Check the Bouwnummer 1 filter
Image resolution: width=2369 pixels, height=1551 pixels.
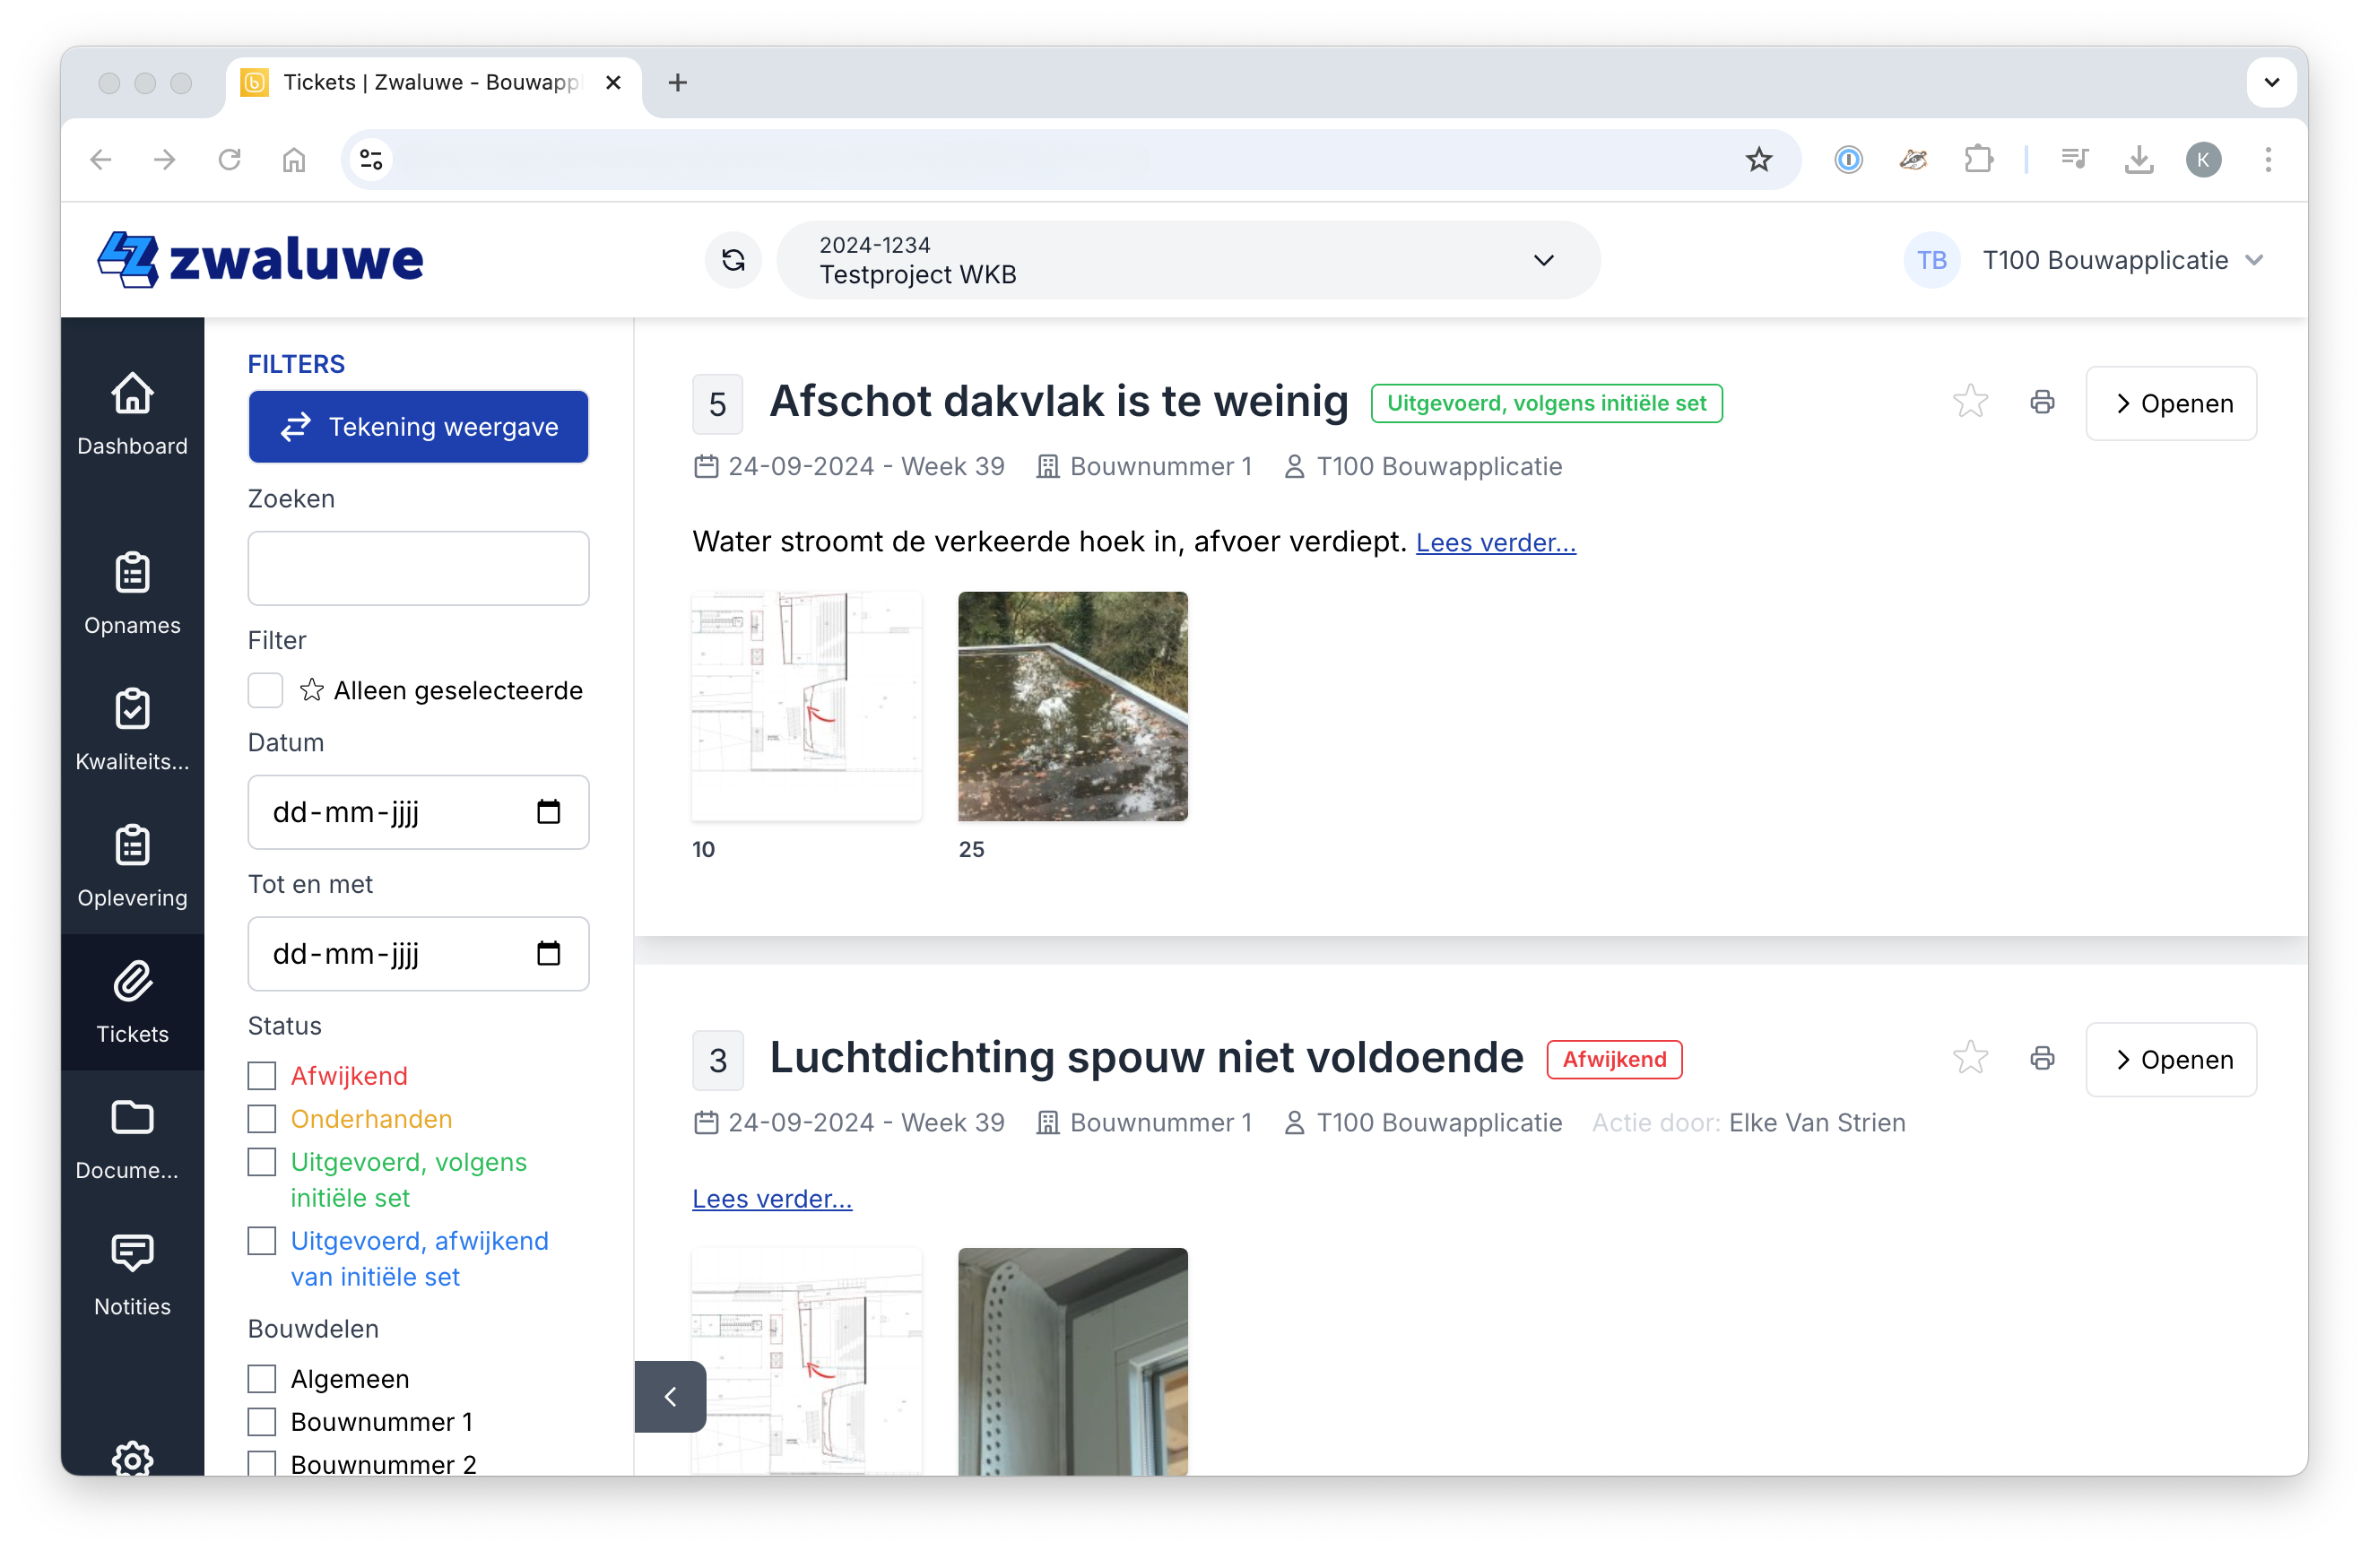(x=262, y=1422)
